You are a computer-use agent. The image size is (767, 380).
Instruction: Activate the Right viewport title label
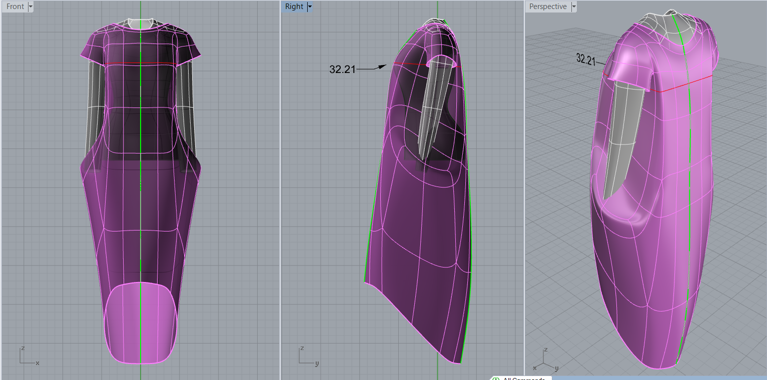point(294,6)
